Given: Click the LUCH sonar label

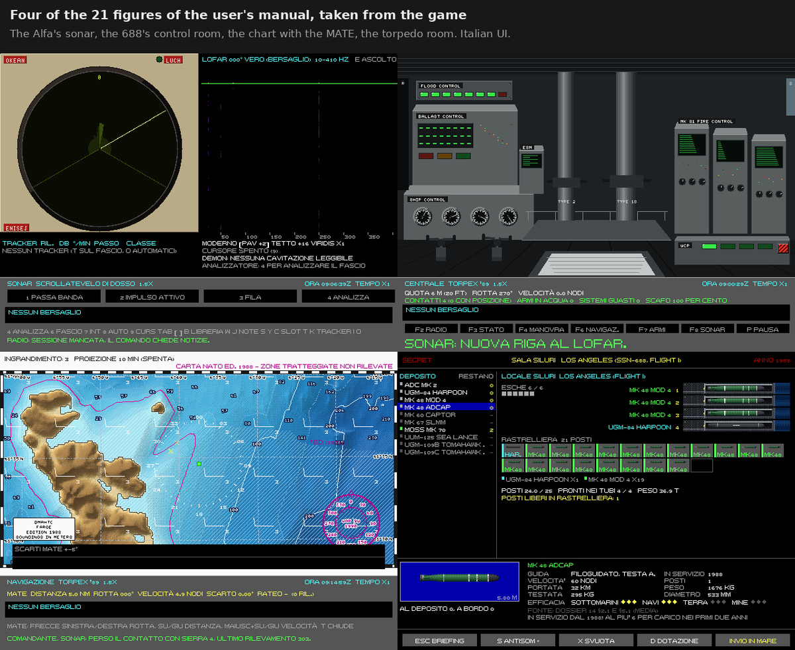Looking at the screenshot, I should point(173,60).
